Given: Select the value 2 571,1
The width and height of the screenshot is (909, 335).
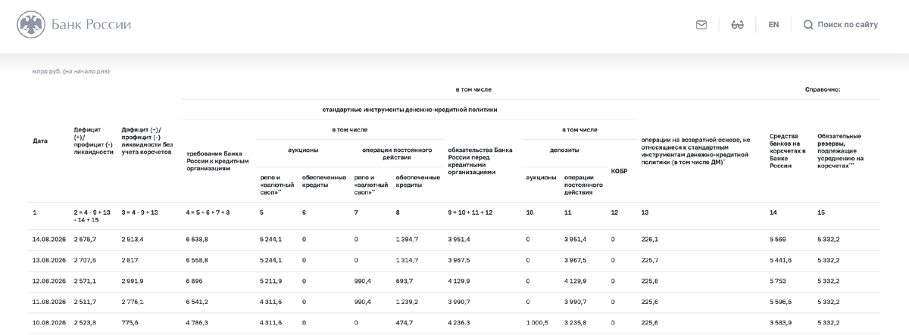Looking at the screenshot, I should 85,281.
